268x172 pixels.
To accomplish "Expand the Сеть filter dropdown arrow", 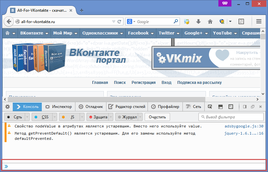I will [27, 117].
